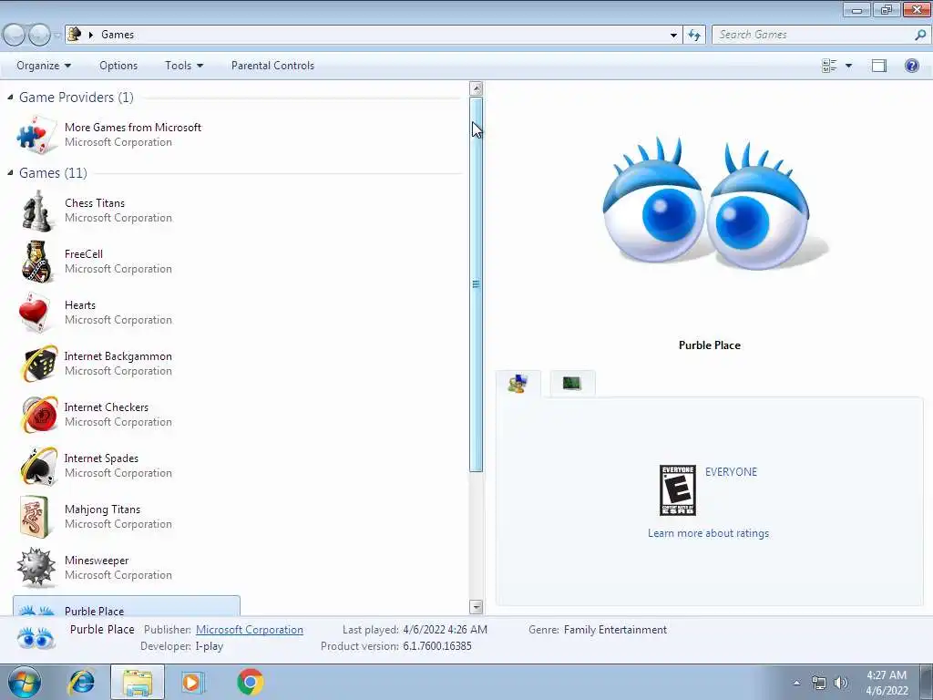Toggle the preview pane icon
This screenshot has width=933, height=700.
[x=879, y=66]
